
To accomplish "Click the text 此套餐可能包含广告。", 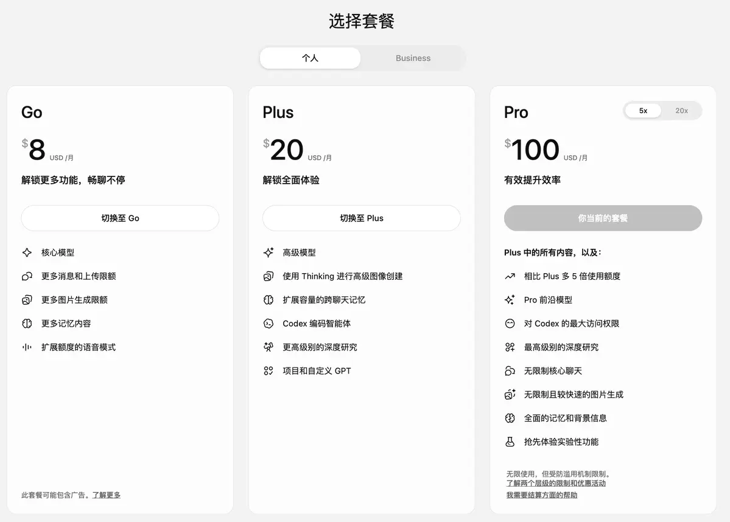I will [x=56, y=495].
